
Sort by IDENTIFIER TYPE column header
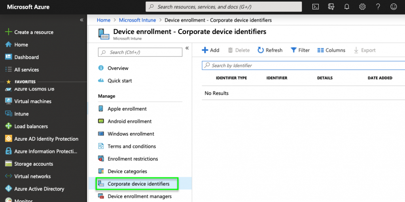pos(231,78)
